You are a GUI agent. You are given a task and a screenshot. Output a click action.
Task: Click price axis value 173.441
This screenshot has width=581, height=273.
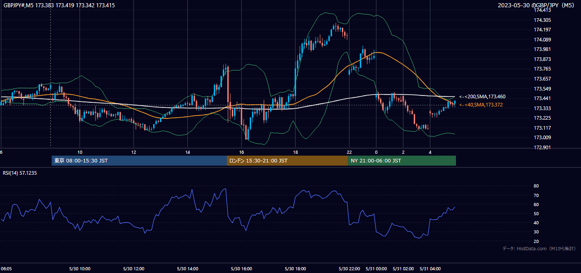(x=542, y=98)
